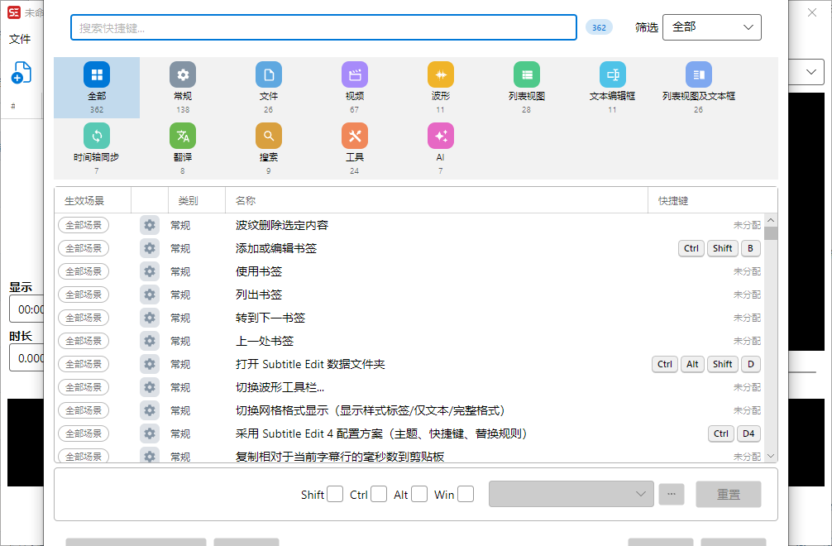This screenshot has width=832, height=546.
Task: Select the 搜索 category icon
Action: (x=269, y=136)
